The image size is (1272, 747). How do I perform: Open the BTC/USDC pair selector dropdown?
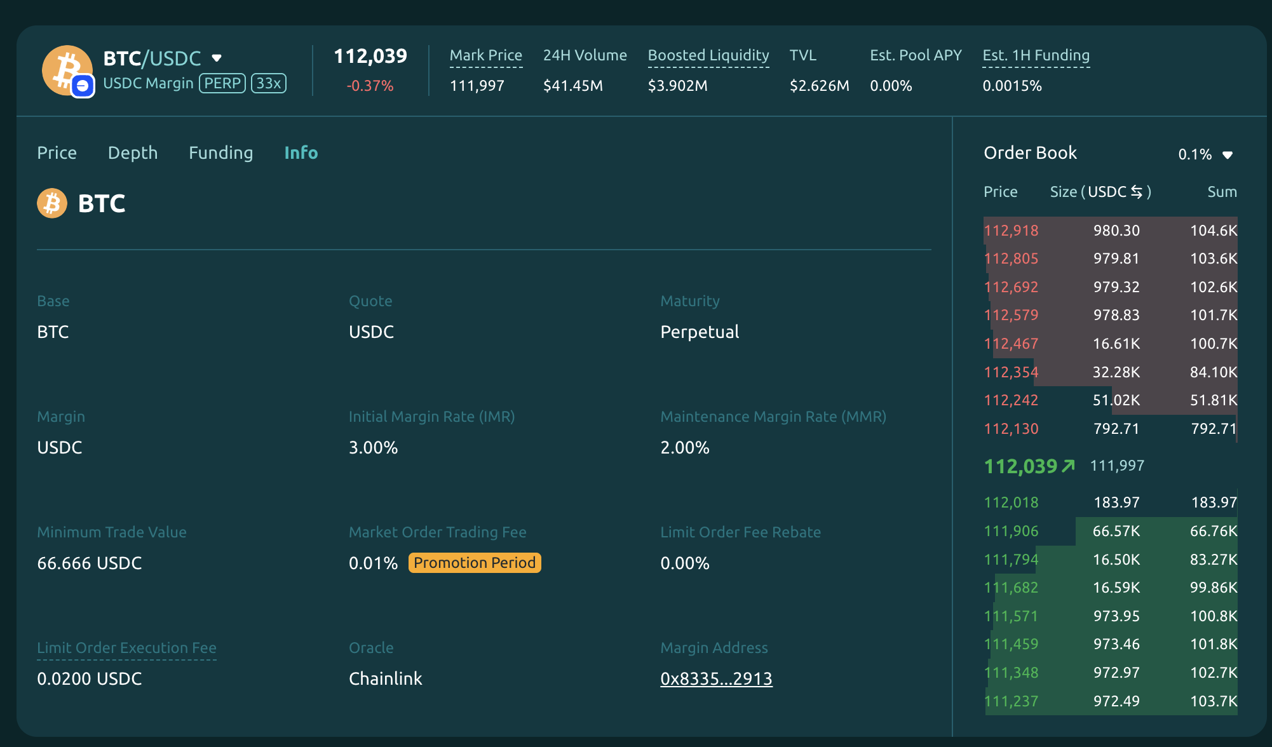pyautogui.click(x=217, y=58)
